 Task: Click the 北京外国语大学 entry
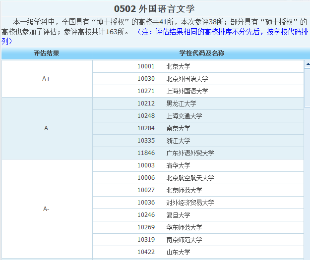tap(187, 79)
